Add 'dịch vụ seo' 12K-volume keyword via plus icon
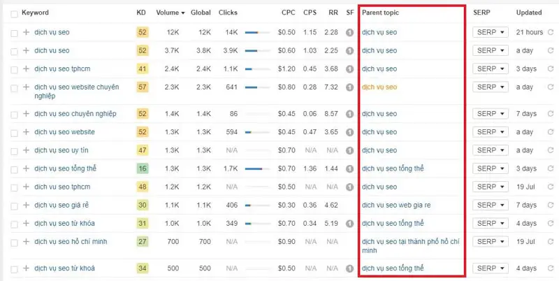 pos(26,32)
